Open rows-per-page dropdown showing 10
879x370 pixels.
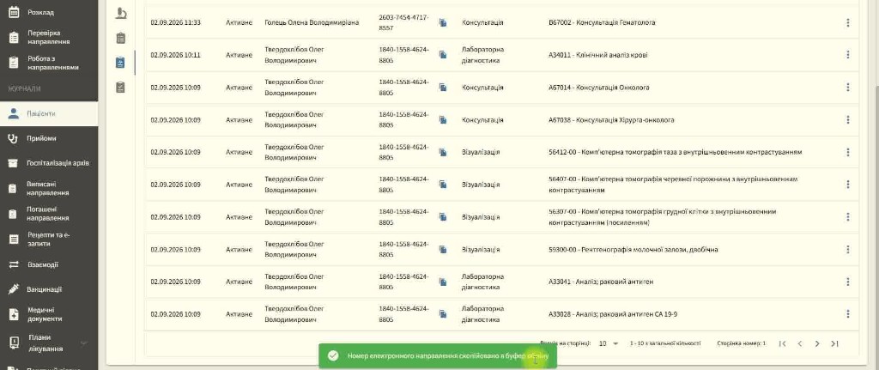point(609,343)
